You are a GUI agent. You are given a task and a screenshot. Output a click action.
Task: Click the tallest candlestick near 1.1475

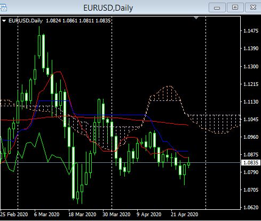39,43
